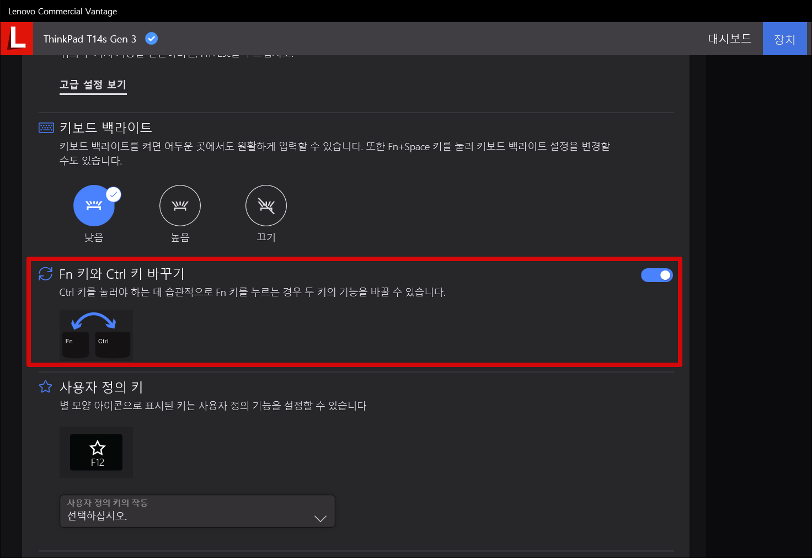This screenshot has height=558, width=812.
Task: Click the keyboard backlight section icon
Action: 46,127
